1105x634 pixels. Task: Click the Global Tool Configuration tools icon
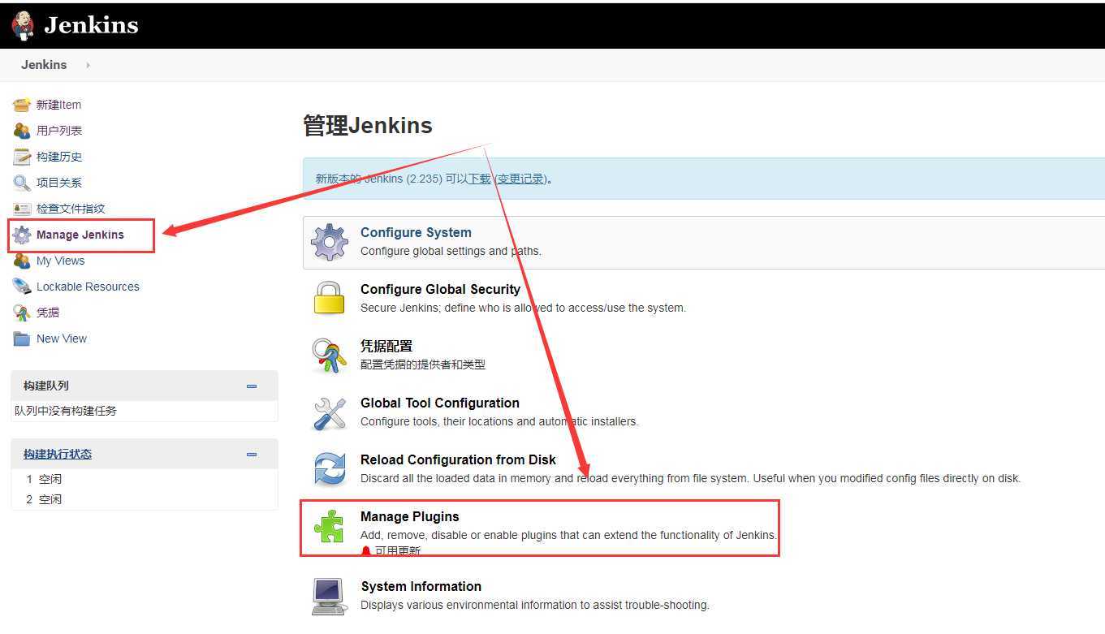(x=330, y=412)
